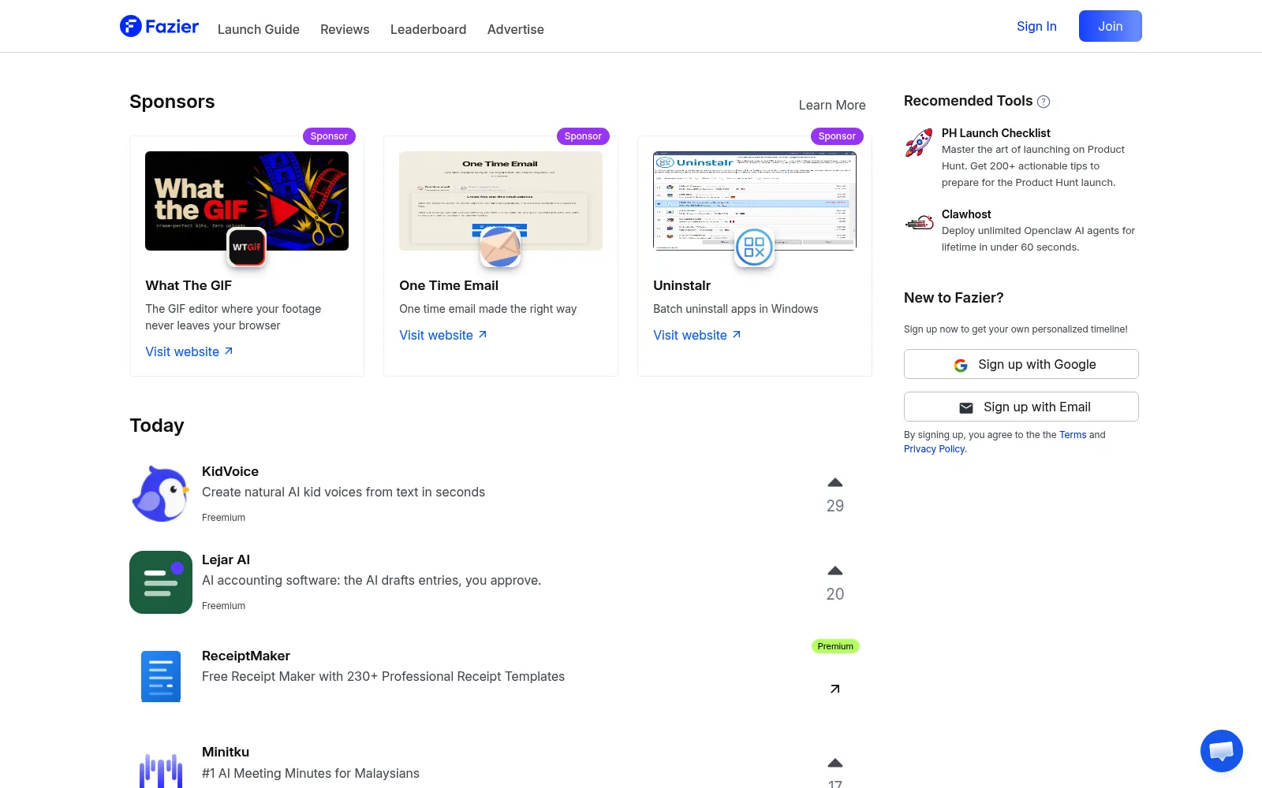Click the Uninstalr app icon
The width and height of the screenshot is (1262, 788).
[755, 247]
